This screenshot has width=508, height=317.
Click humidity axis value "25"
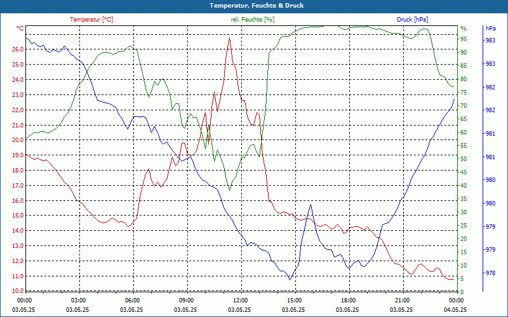[x=464, y=226]
